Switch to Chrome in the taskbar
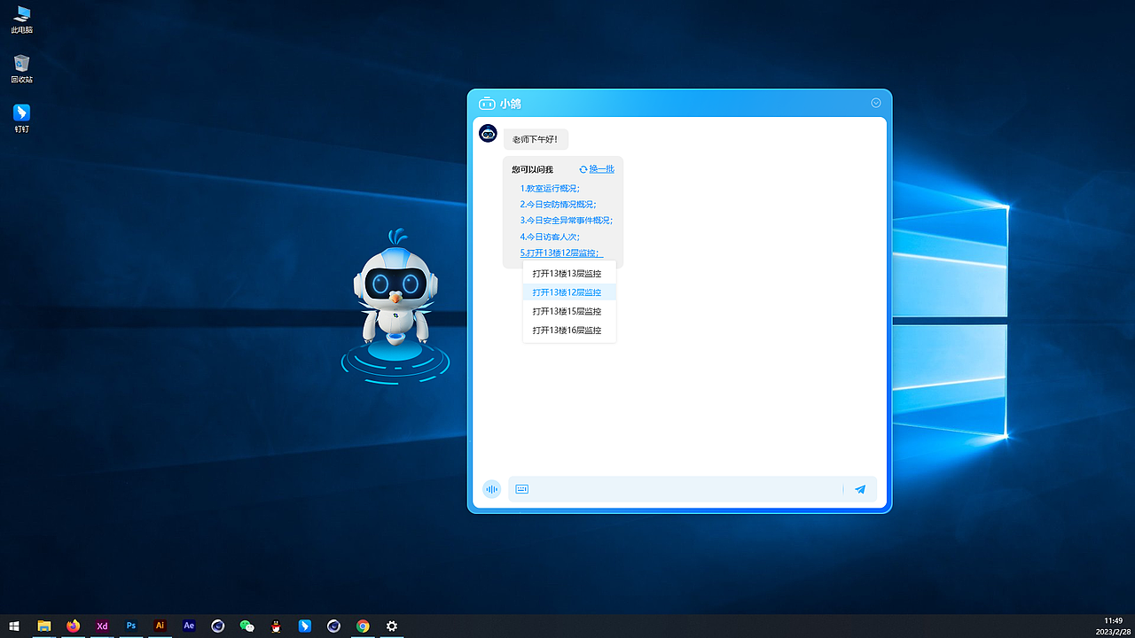Image resolution: width=1135 pixels, height=638 pixels. coord(363,626)
